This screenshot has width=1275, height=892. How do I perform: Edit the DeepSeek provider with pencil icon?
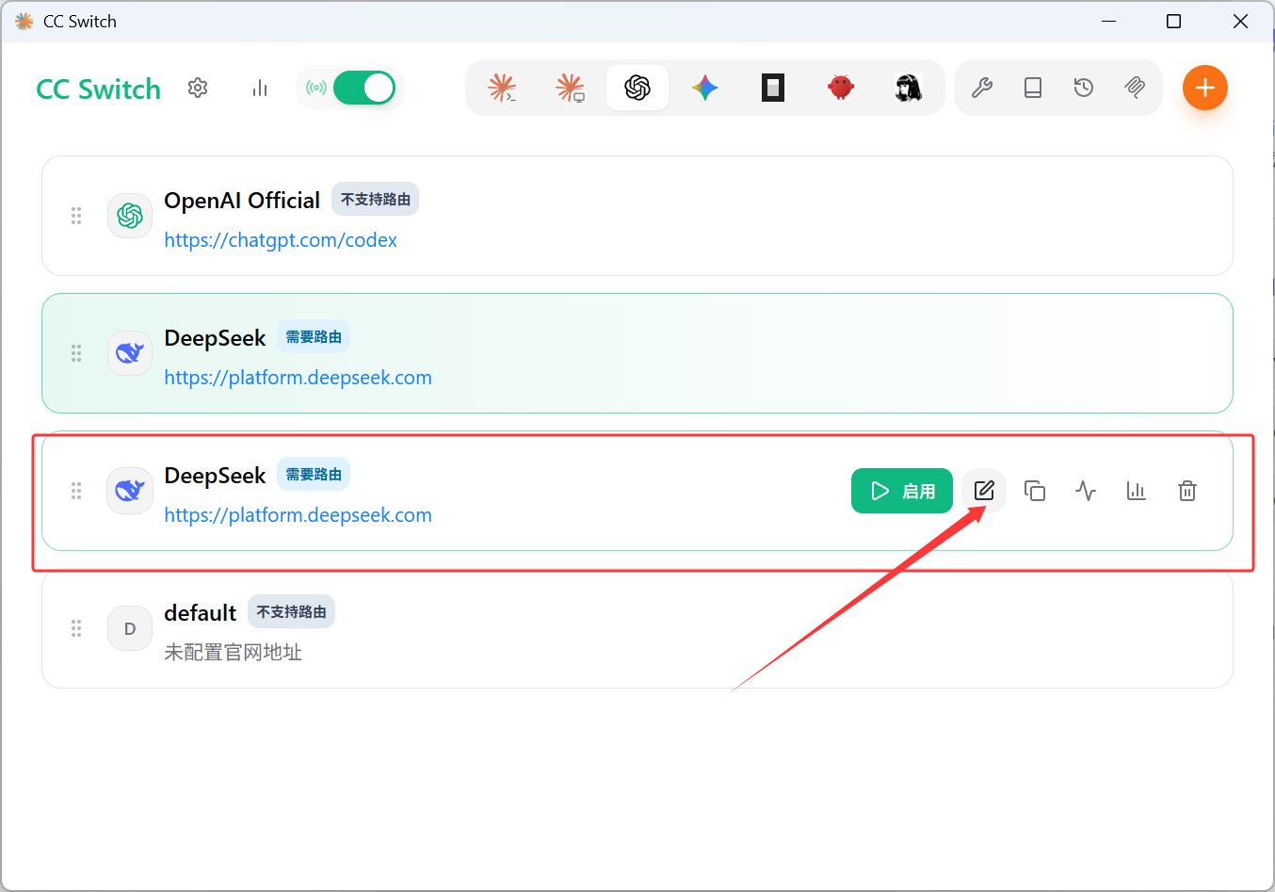pos(984,491)
